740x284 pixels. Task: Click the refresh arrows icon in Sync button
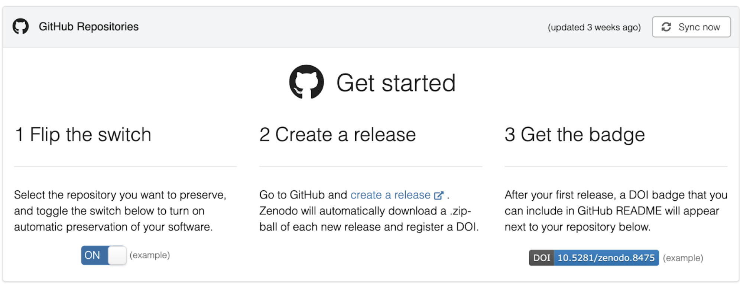[x=666, y=27]
